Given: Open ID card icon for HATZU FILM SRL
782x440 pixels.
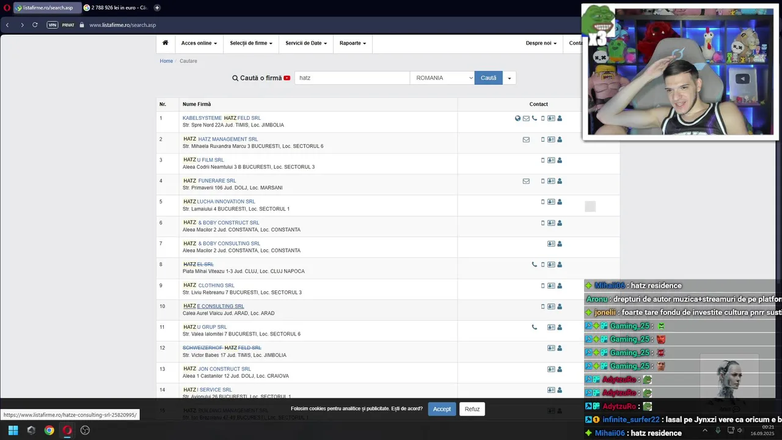Looking at the screenshot, I should point(551,160).
